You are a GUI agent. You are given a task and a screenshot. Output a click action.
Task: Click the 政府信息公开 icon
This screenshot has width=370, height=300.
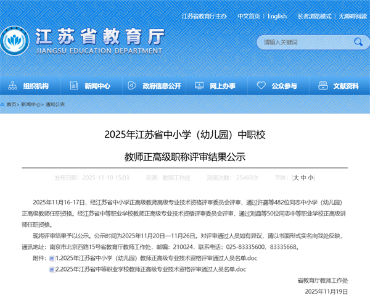131,86
